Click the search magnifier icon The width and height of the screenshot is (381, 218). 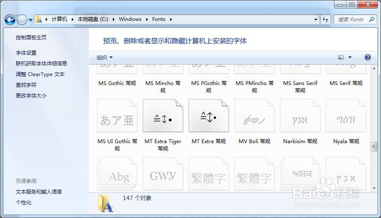click(372, 19)
